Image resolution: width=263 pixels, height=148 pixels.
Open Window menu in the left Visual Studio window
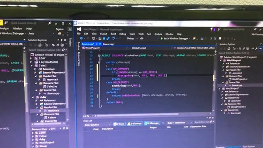point(17,28)
